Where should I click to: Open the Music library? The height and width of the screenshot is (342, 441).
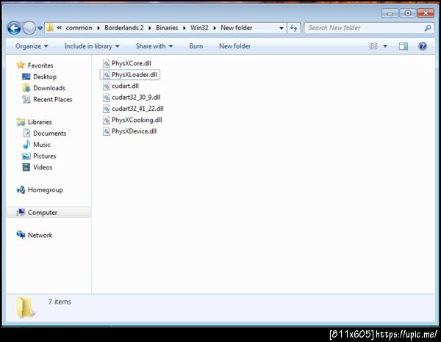click(x=42, y=145)
